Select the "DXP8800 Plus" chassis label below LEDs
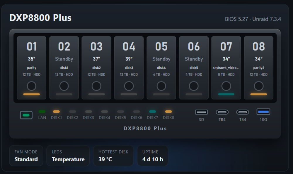Image resolution: width=293 pixels, height=174 pixels. coord(145,128)
